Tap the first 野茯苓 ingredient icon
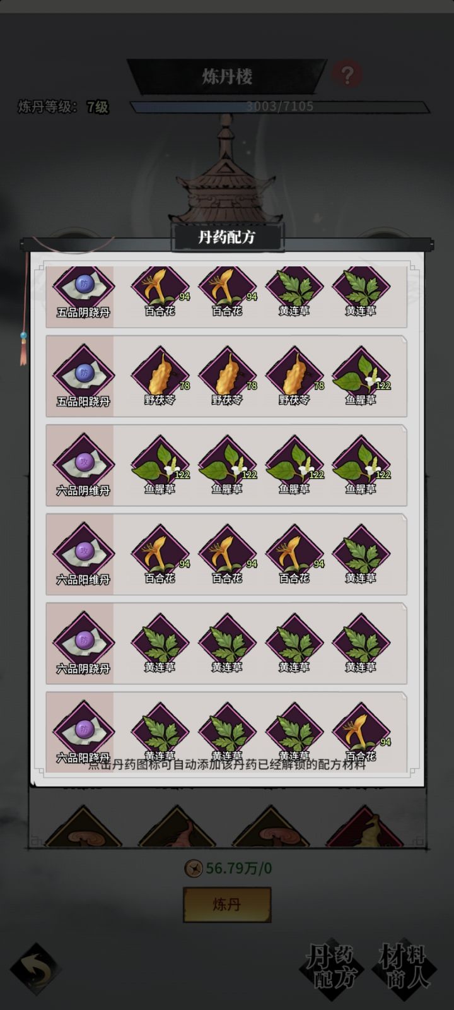This screenshot has height=1010, width=454. (160, 375)
